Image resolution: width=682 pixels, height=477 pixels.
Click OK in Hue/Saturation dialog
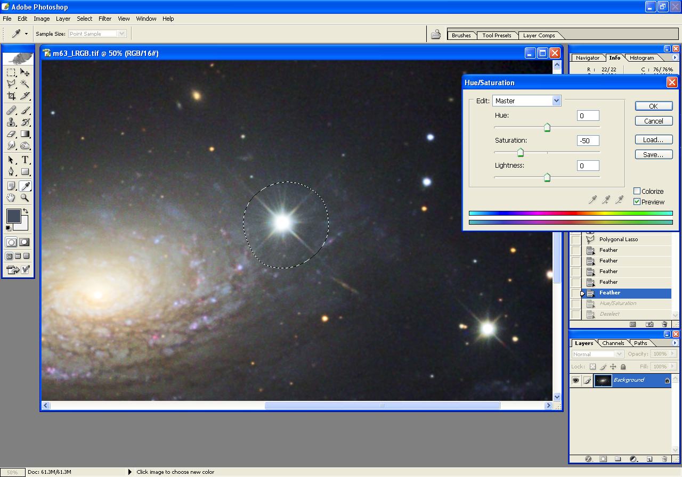(653, 106)
